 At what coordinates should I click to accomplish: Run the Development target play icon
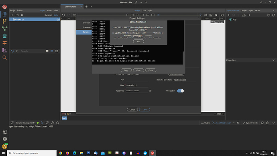coord(42,123)
